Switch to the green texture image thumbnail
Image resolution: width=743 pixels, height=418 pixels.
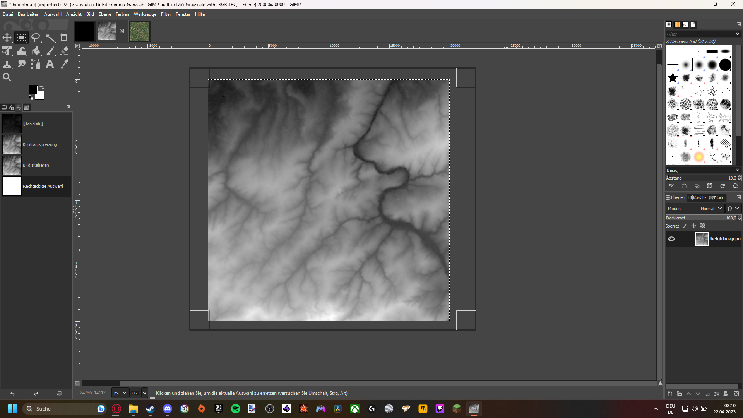(x=139, y=31)
